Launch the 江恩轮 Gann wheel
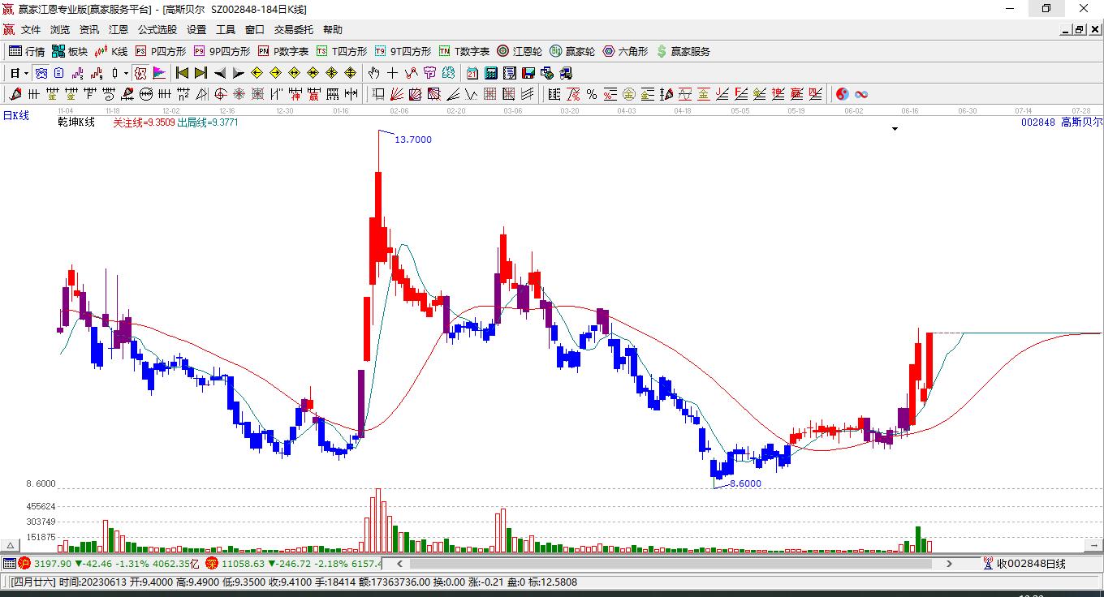This screenshot has width=1104, height=597. click(x=520, y=51)
